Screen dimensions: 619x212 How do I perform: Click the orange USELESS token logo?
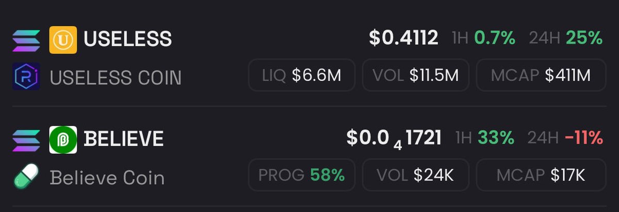63,40
